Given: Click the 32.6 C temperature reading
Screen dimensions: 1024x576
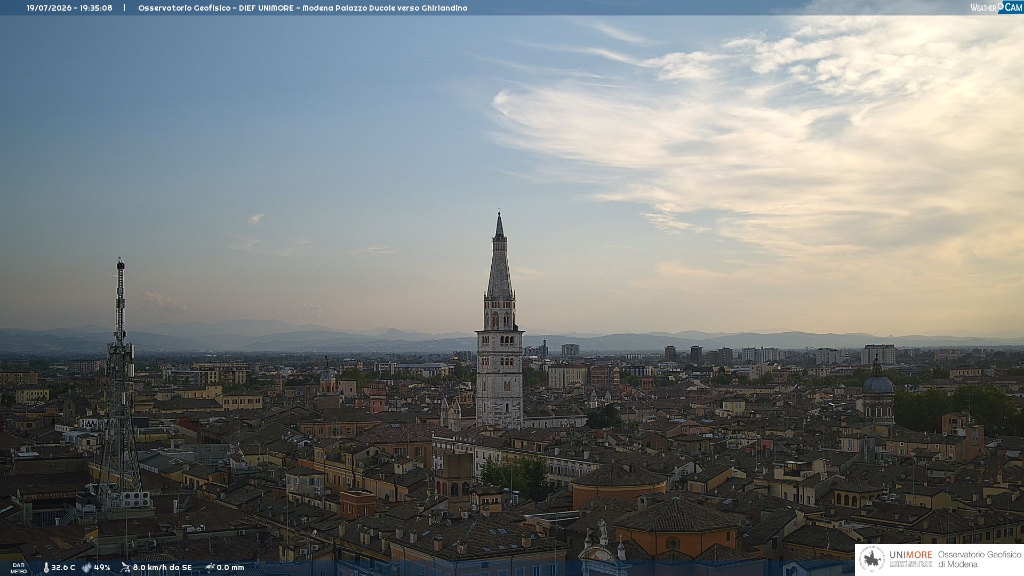Looking at the screenshot, I should click(x=63, y=567).
